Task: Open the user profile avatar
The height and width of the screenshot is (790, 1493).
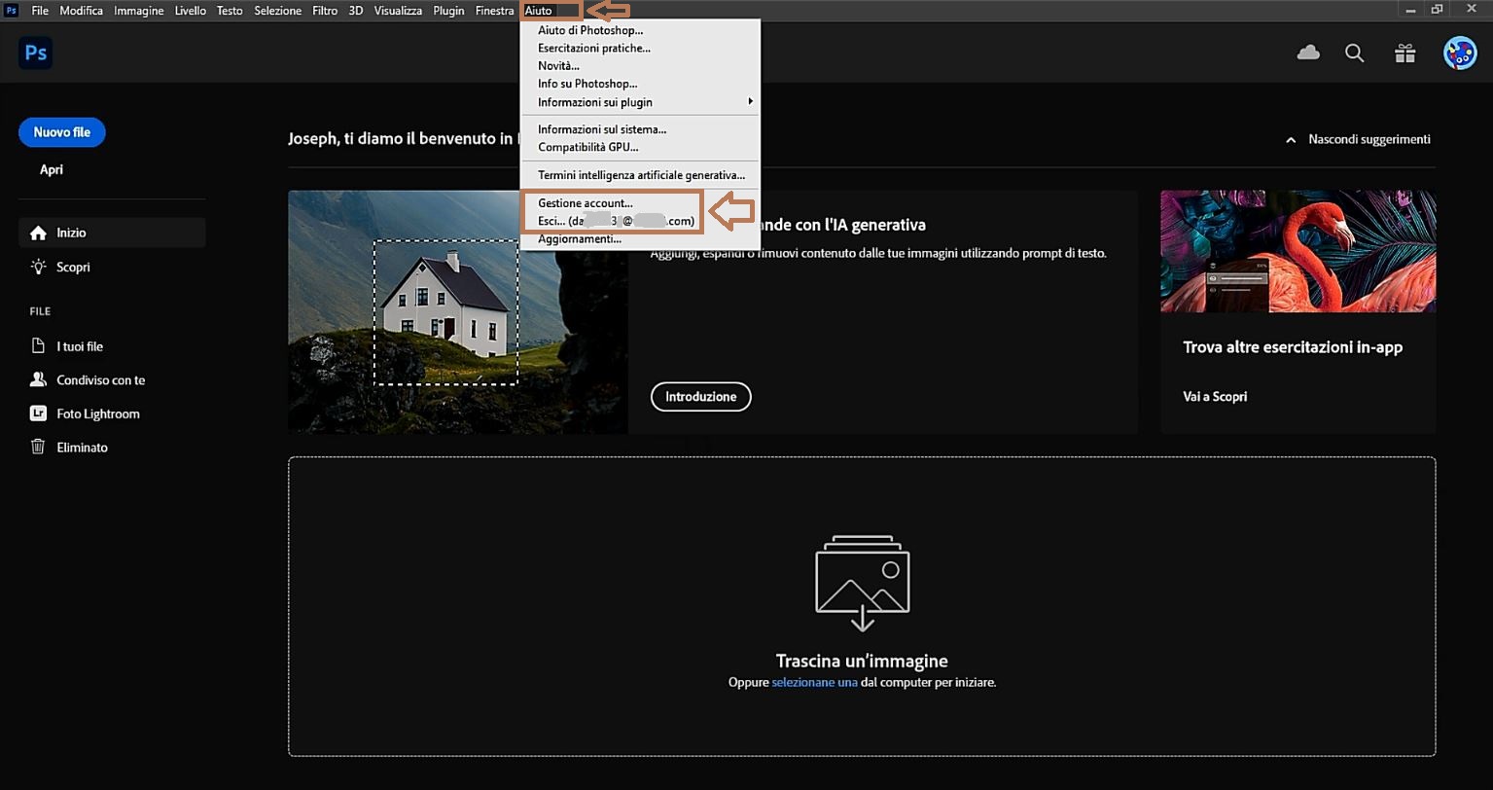Action: (1460, 53)
